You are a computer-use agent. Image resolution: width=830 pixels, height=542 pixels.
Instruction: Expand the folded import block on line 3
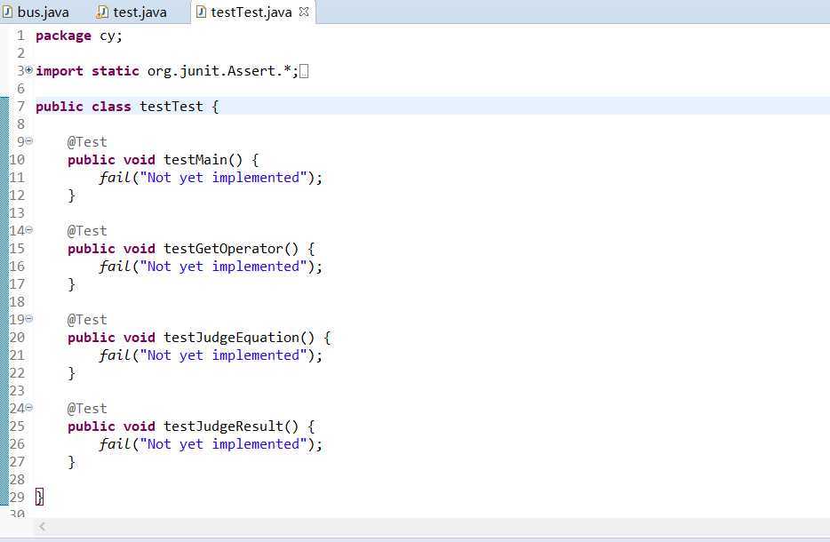[x=29, y=70]
